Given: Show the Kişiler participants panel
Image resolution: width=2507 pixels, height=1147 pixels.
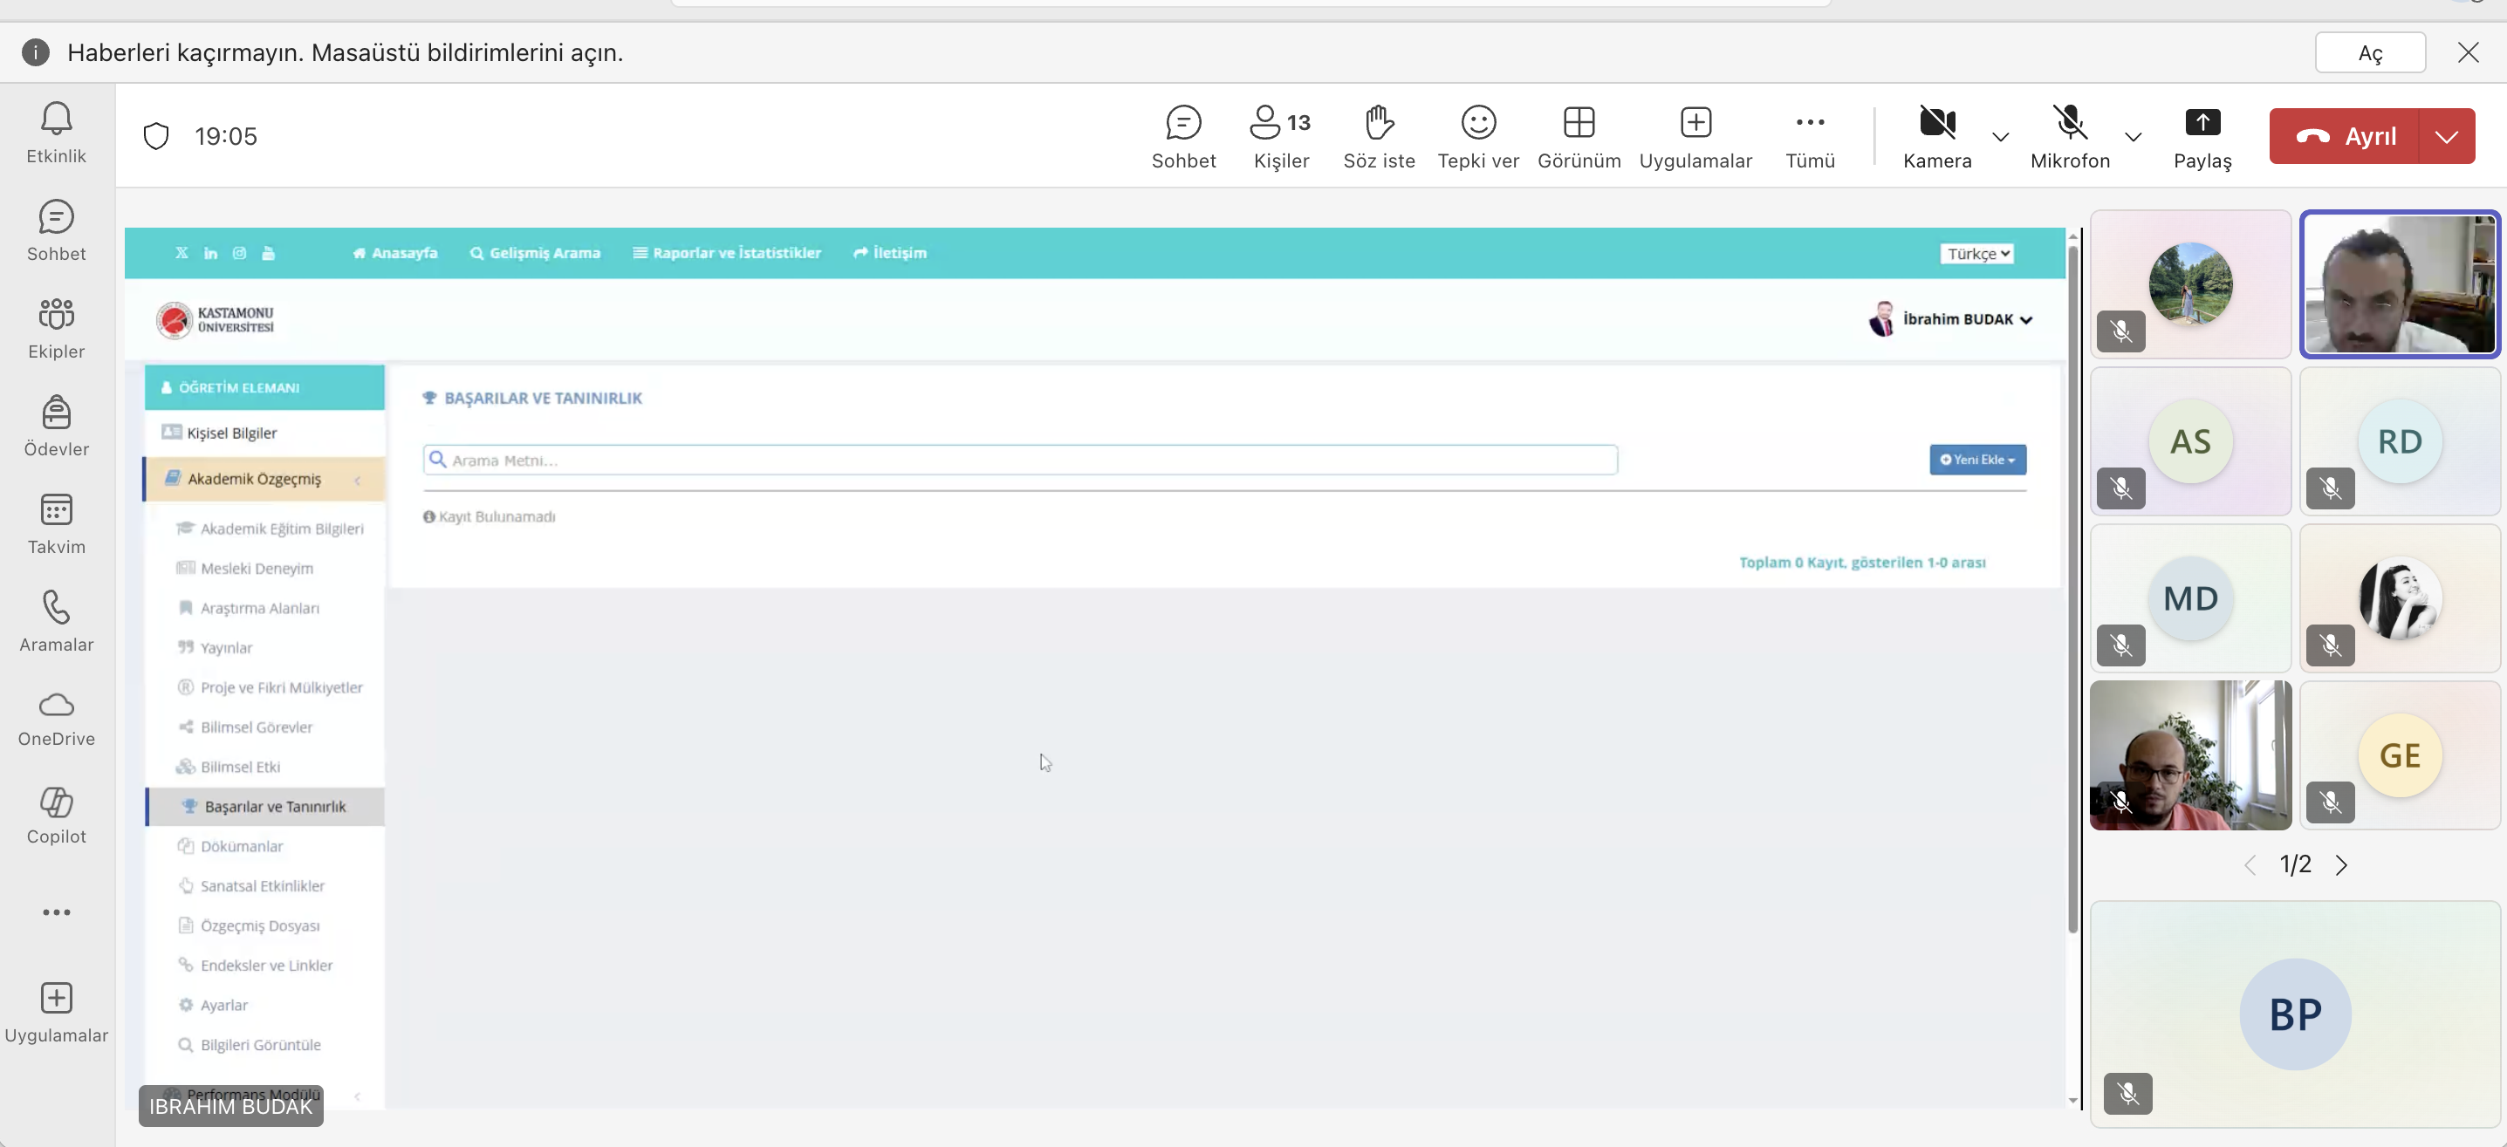Looking at the screenshot, I should point(1281,137).
